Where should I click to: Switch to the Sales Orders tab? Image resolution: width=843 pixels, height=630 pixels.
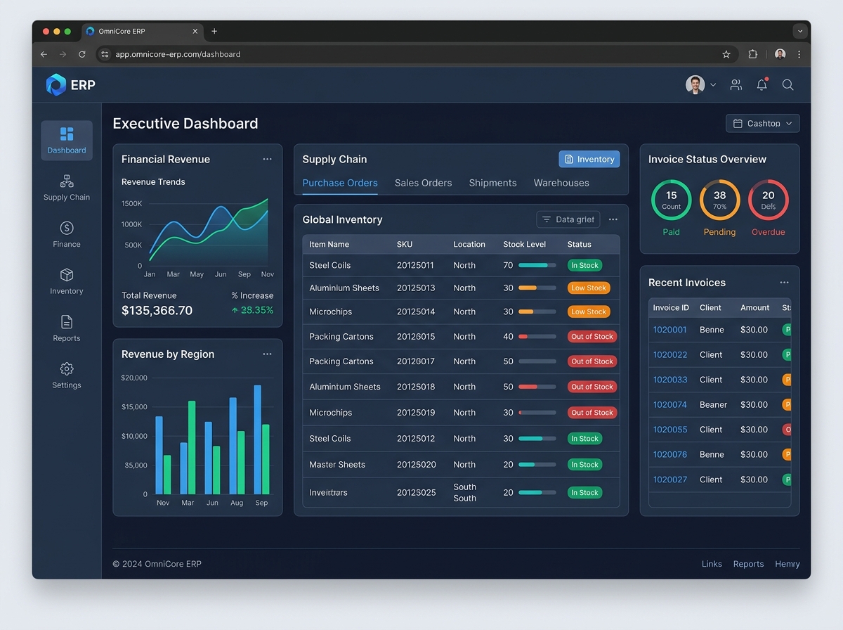(424, 183)
